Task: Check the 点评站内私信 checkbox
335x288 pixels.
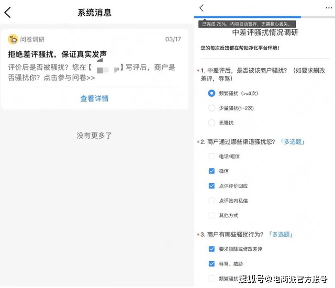Action: [x=211, y=201]
